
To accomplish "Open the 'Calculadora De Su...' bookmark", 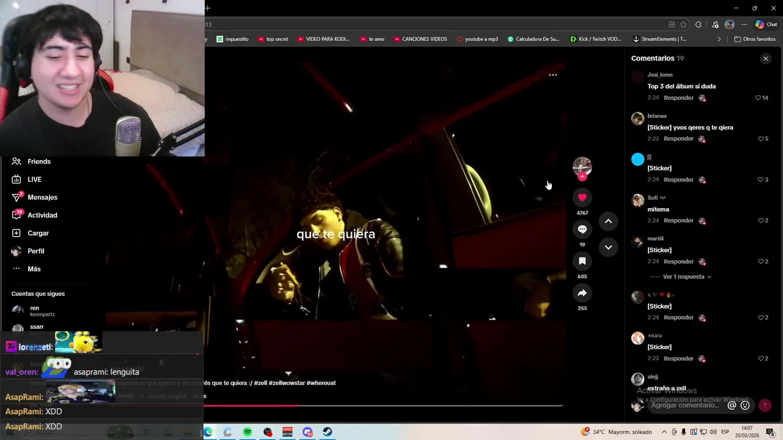I will (533, 39).
